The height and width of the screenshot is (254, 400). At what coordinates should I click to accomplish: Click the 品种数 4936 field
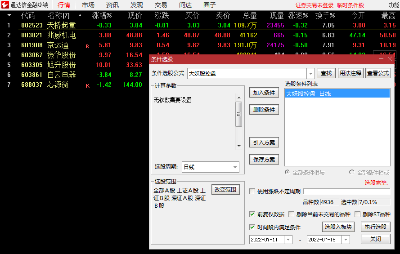(x=329, y=202)
